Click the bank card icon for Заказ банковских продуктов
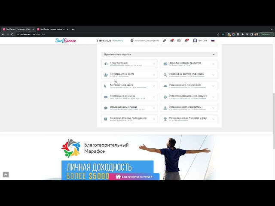The width and height of the screenshot is (275, 206). pyautogui.click(x=165, y=64)
